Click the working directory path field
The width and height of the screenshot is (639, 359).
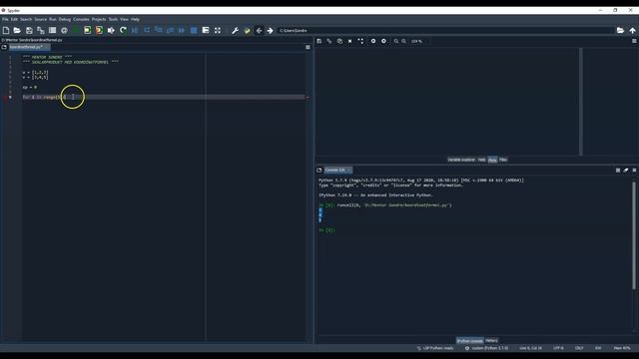point(446,31)
